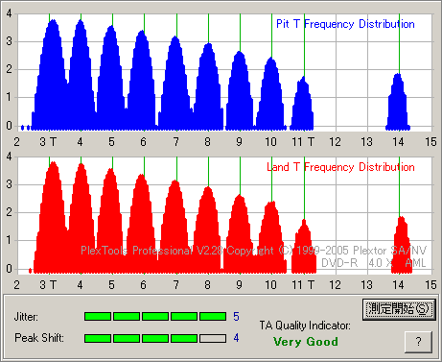Click the Jitter score value 5

[x=236, y=317]
